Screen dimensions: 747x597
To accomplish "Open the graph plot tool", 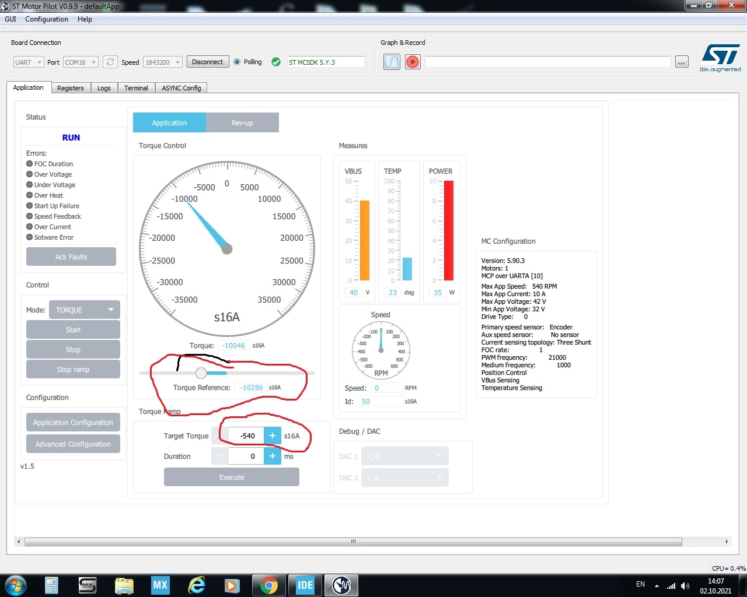I will (x=392, y=62).
